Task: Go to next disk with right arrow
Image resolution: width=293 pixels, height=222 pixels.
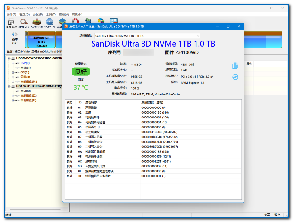Action: pyautogui.click(x=17, y=34)
